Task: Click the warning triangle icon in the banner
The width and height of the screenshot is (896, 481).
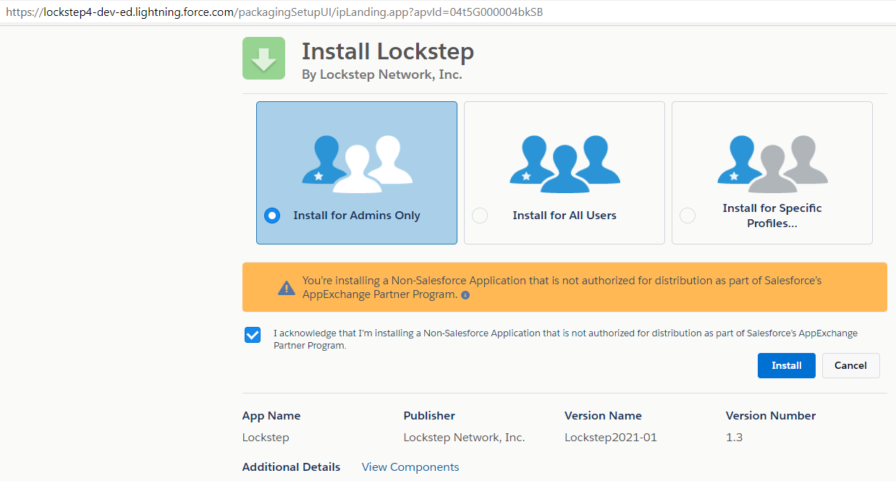Action: 287,288
